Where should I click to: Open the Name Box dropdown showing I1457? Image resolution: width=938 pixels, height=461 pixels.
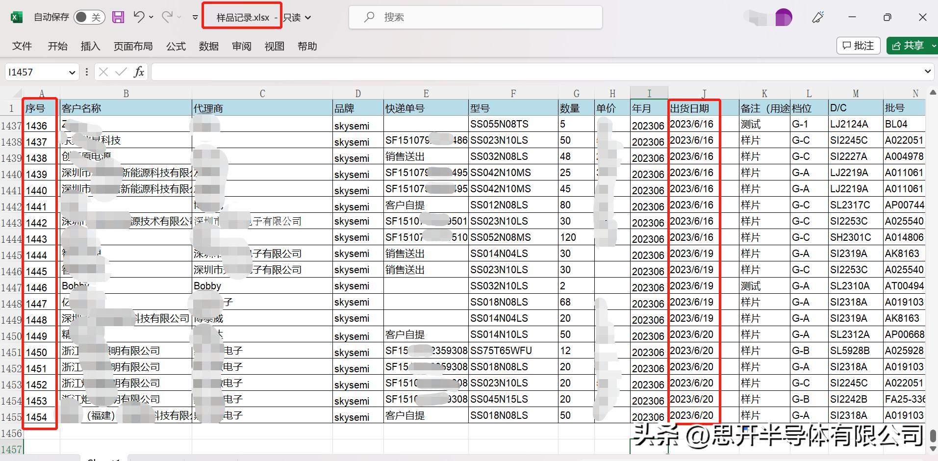(72, 72)
